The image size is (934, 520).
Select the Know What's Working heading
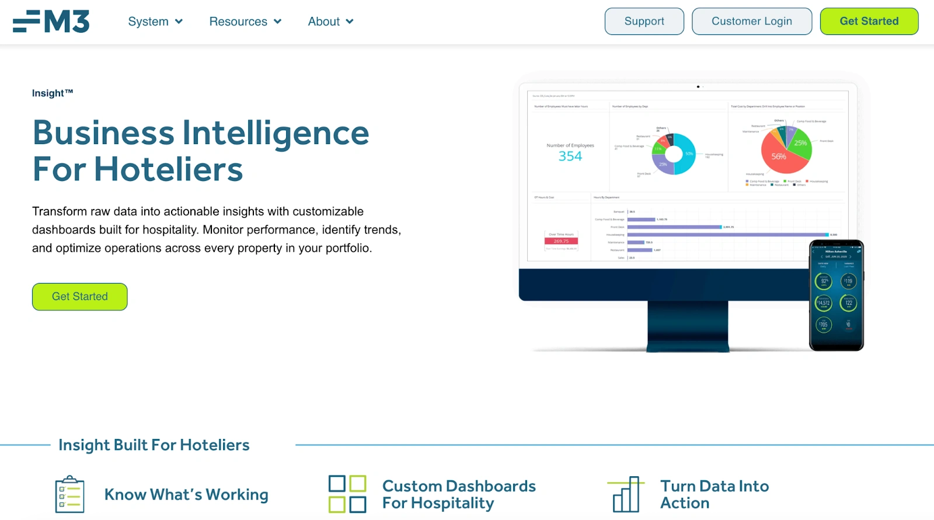click(186, 494)
